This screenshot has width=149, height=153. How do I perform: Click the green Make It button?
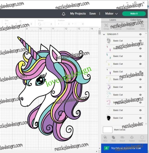pyautogui.click(x=134, y=14)
